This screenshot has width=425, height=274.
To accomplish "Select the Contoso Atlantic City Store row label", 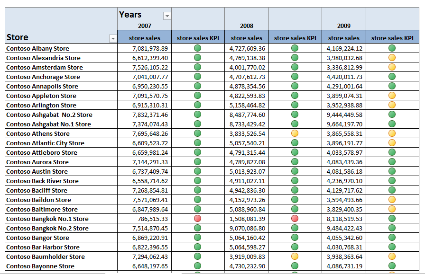I will [61, 143].
